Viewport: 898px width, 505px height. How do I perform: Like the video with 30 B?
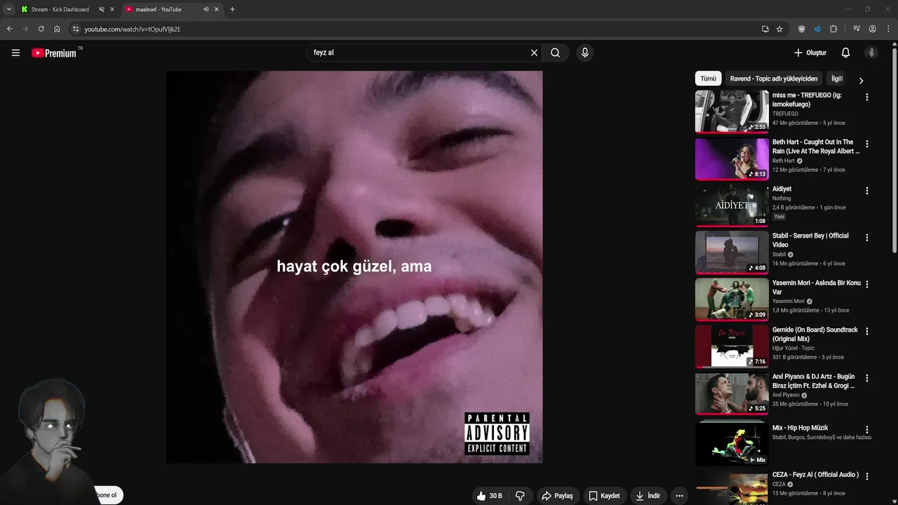tap(489, 496)
